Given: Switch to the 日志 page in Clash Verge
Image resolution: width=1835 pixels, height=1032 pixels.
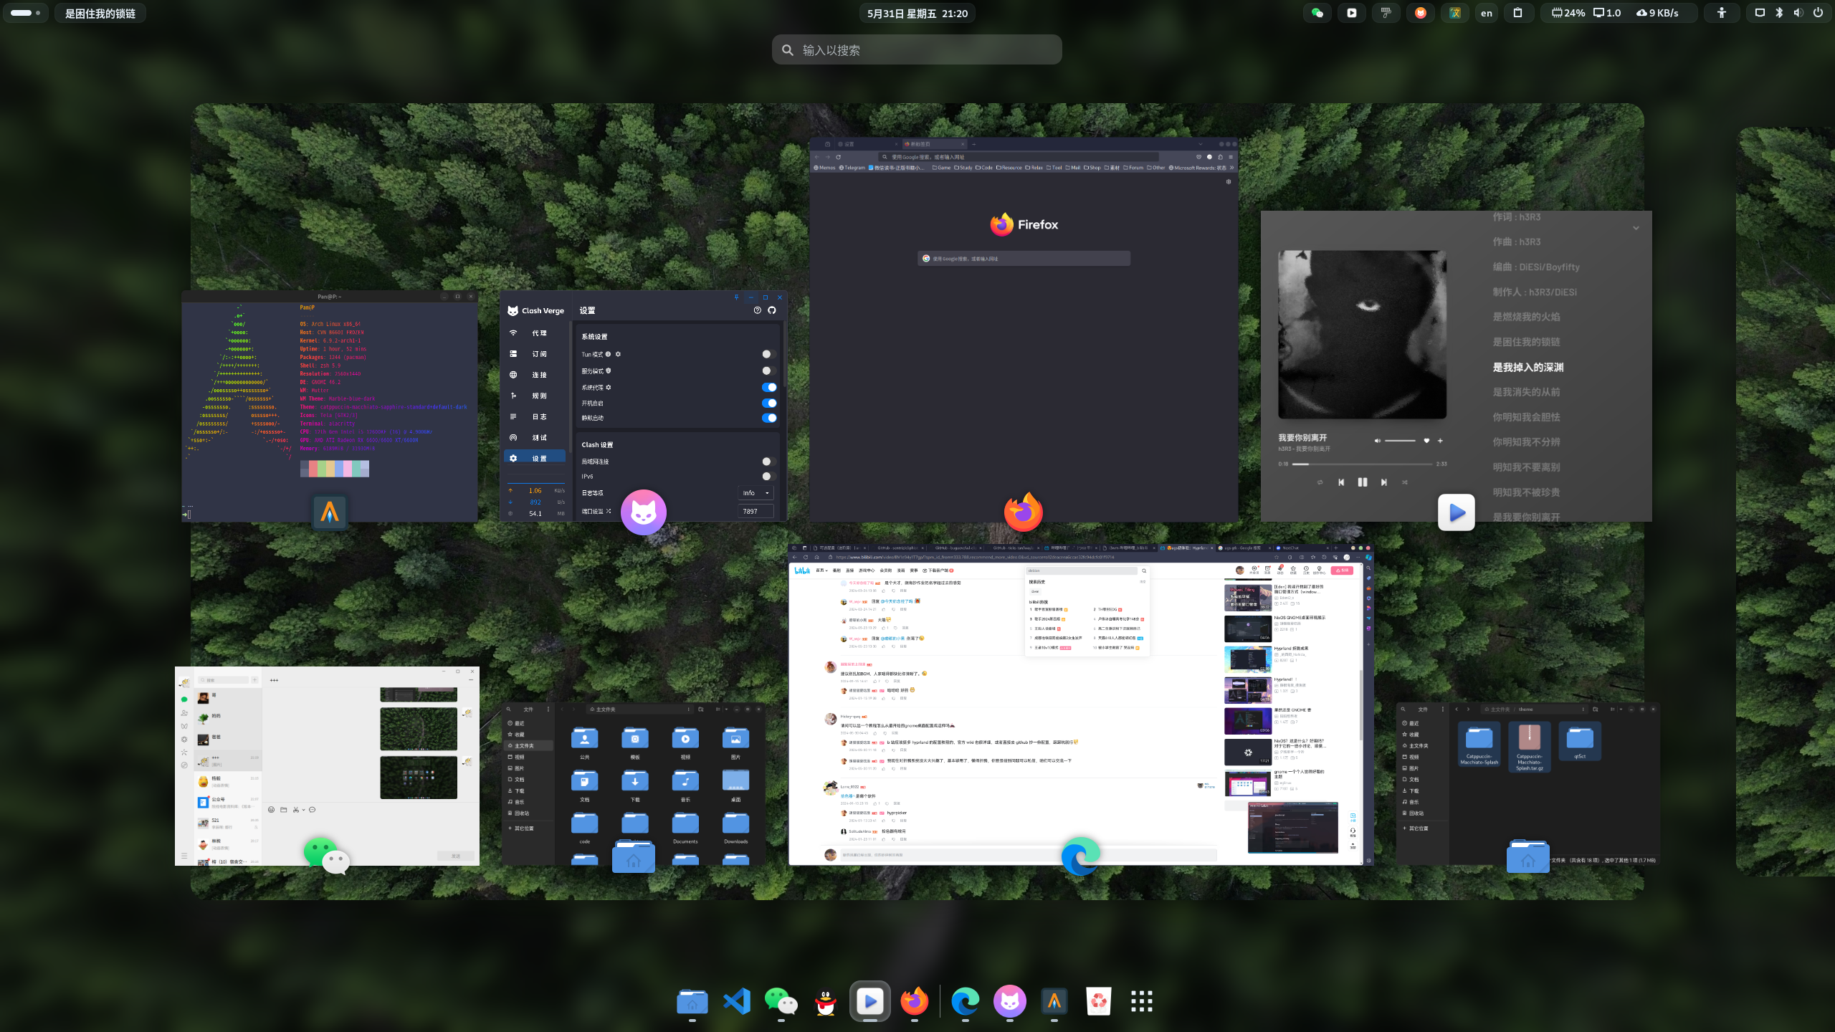Looking at the screenshot, I should coord(534,416).
